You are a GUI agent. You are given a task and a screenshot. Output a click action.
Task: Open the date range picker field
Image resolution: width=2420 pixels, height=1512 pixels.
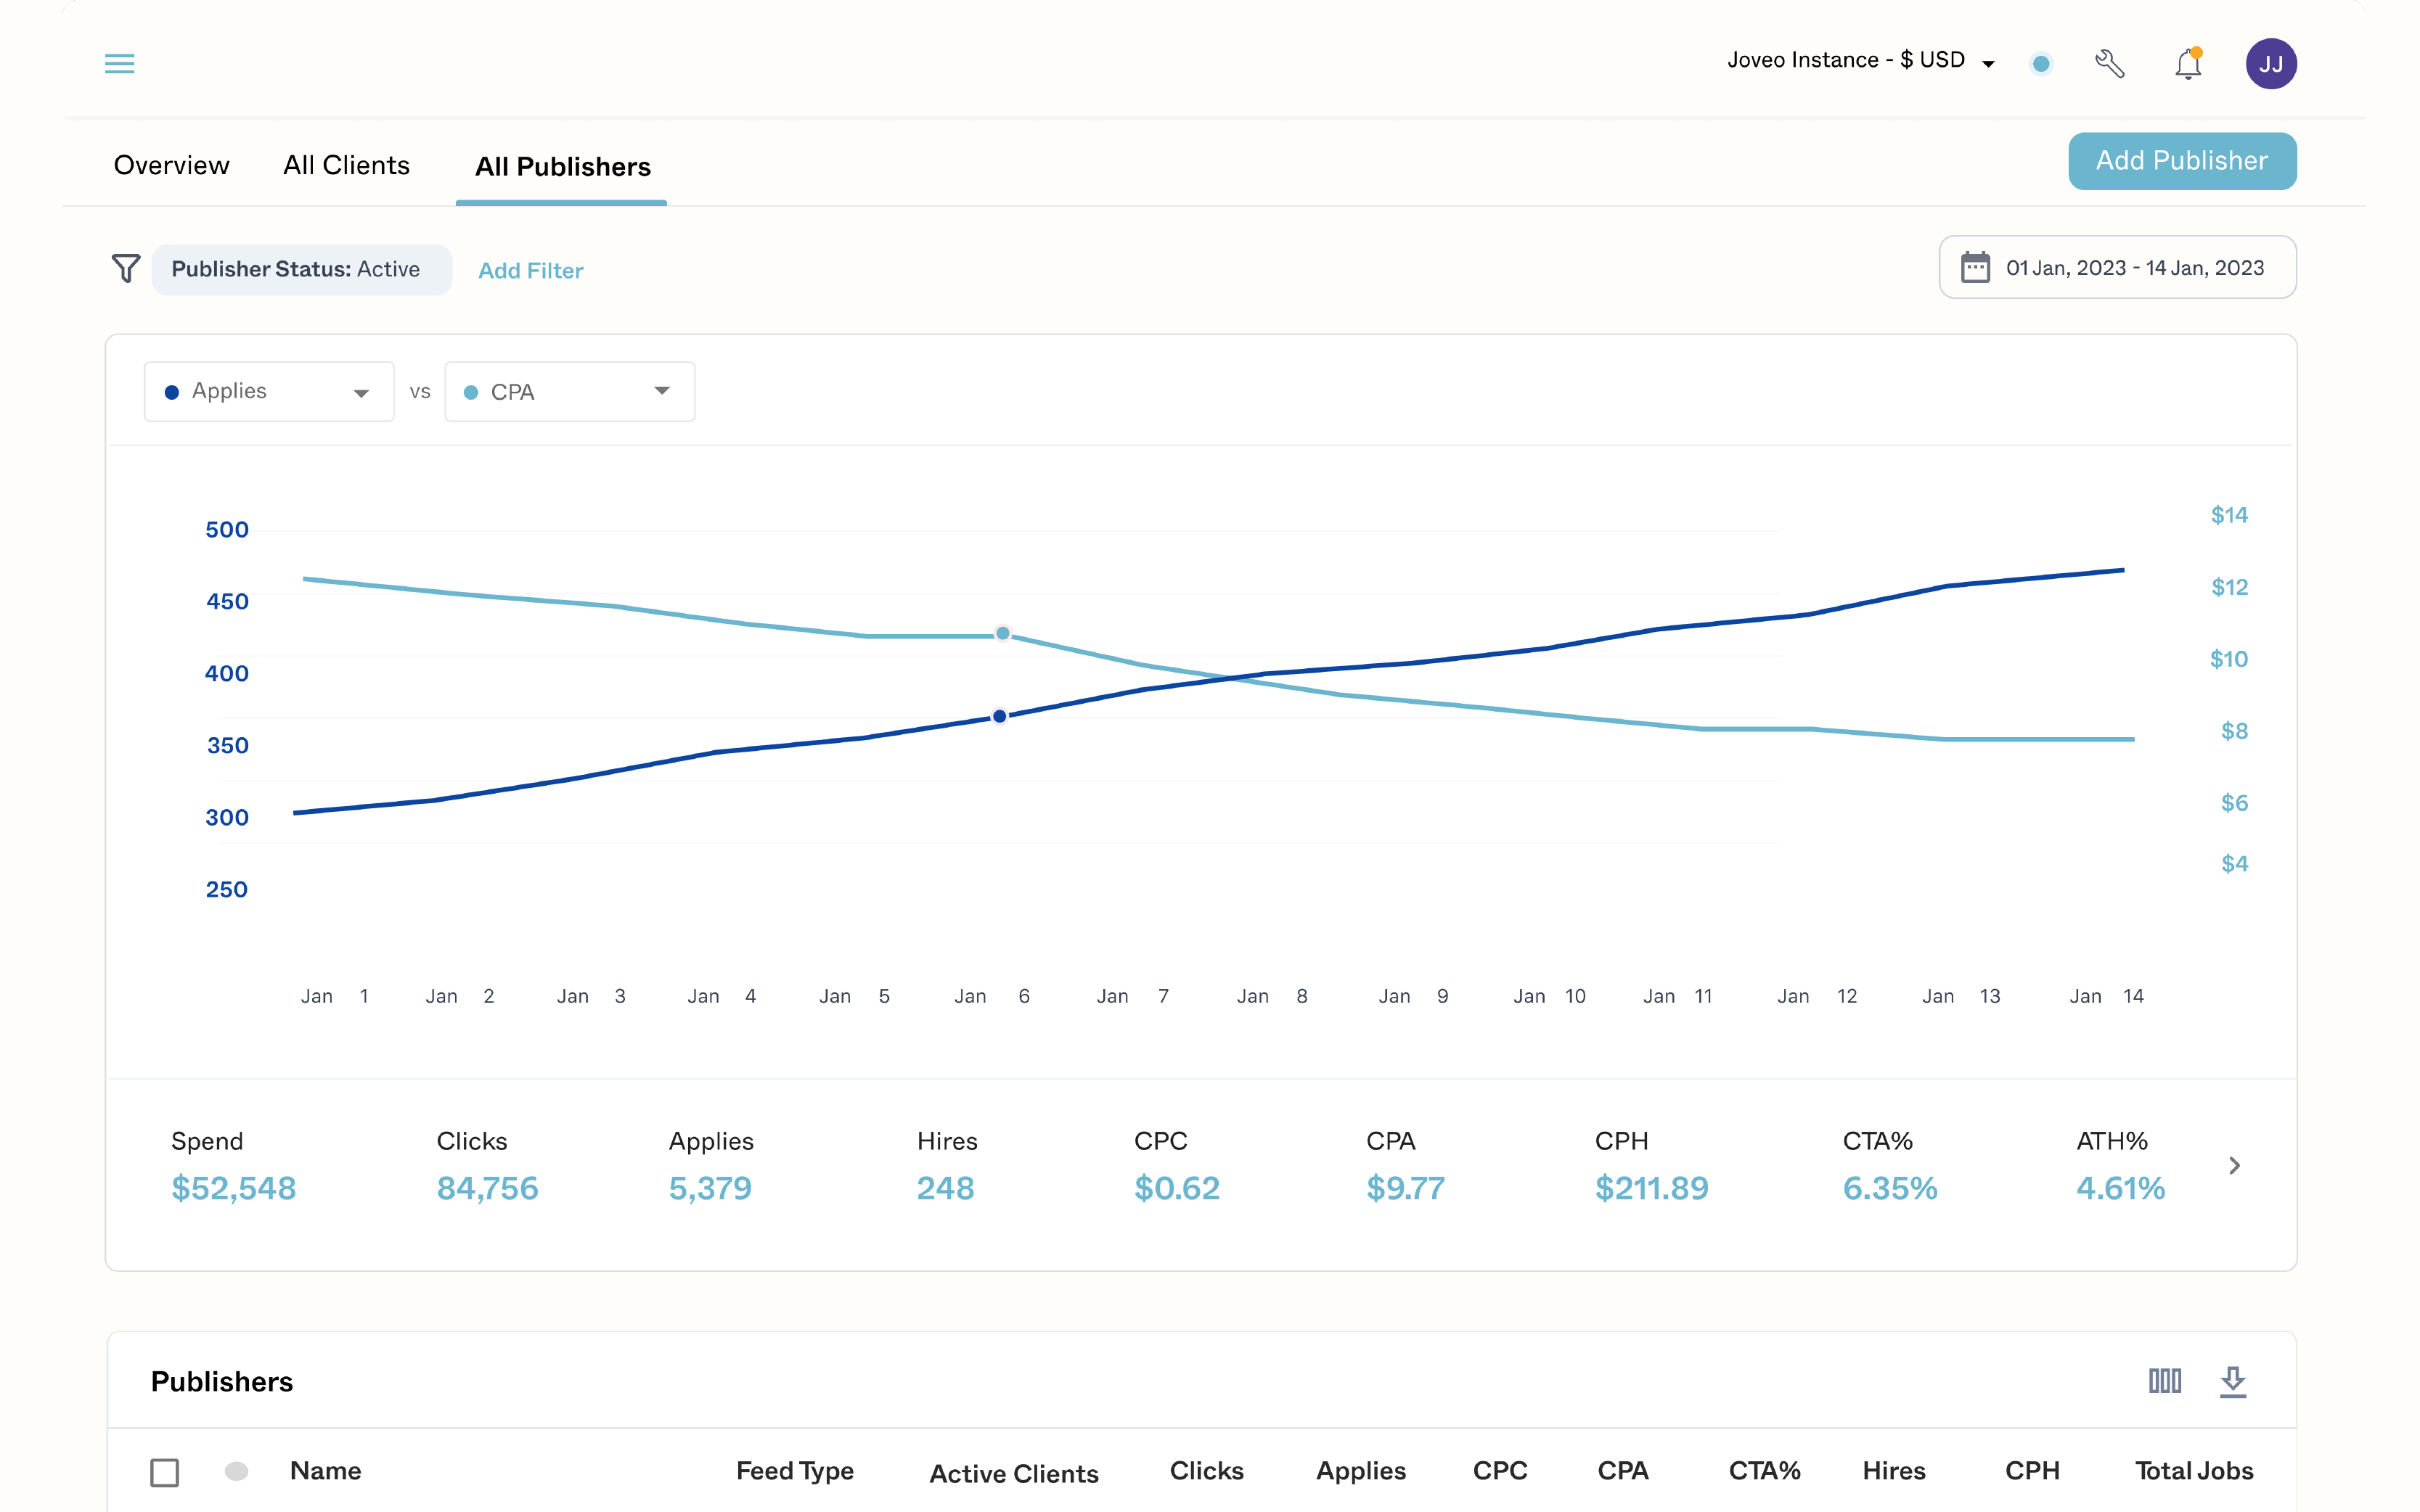[x=2117, y=267]
